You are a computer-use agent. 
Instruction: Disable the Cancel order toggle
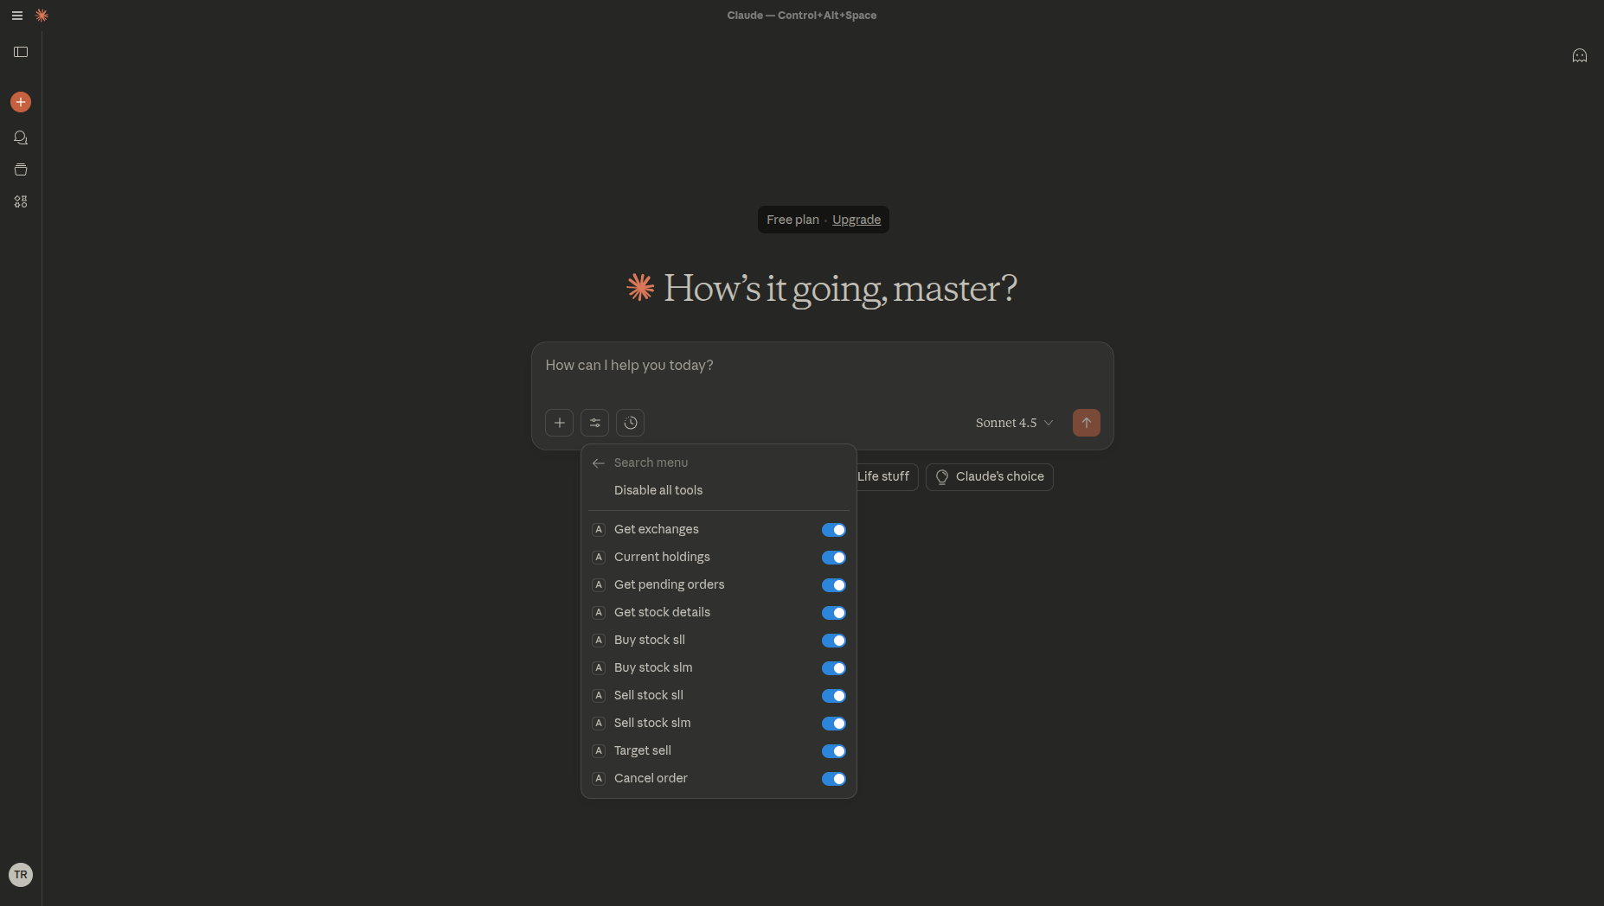[833, 779]
